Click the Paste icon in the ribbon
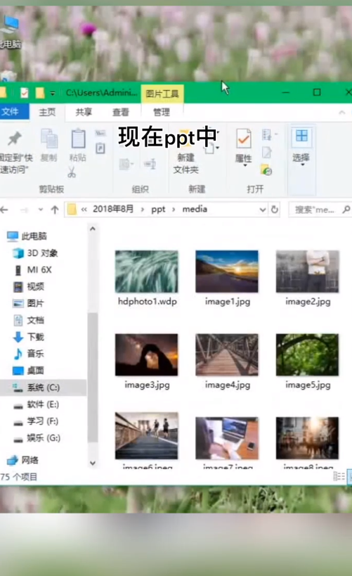352x576 pixels. coord(78,139)
